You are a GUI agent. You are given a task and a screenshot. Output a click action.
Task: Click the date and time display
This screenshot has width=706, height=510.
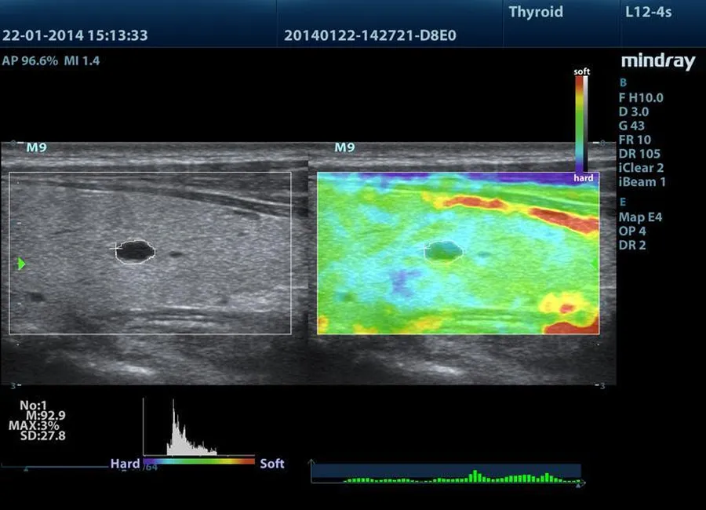75,35
